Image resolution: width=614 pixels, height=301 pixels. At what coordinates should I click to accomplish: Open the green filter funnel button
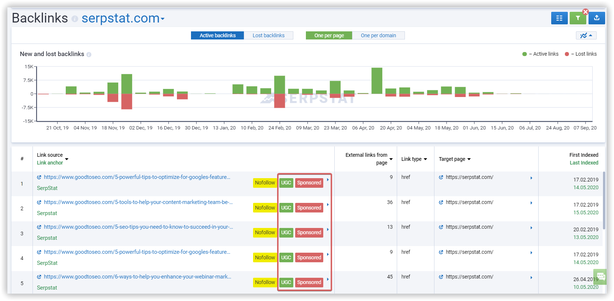(x=578, y=18)
